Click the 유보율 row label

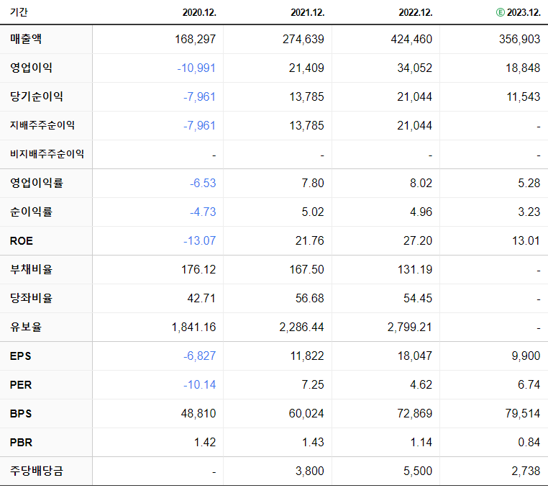click(26, 327)
